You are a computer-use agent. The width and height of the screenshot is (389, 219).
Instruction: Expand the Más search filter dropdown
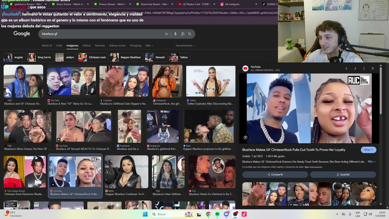tap(149, 46)
